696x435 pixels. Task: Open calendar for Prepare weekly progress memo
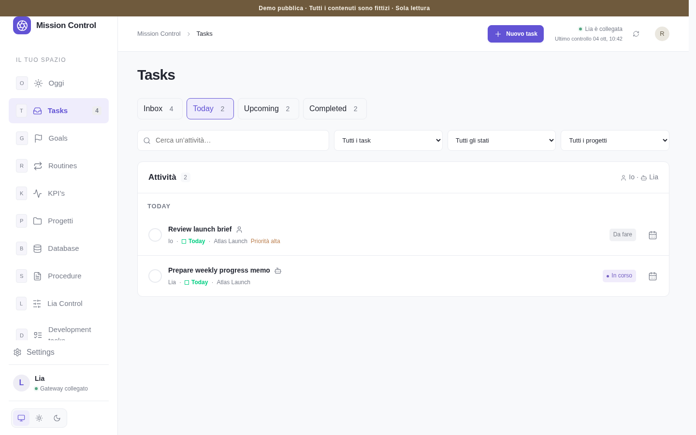pyautogui.click(x=652, y=276)
